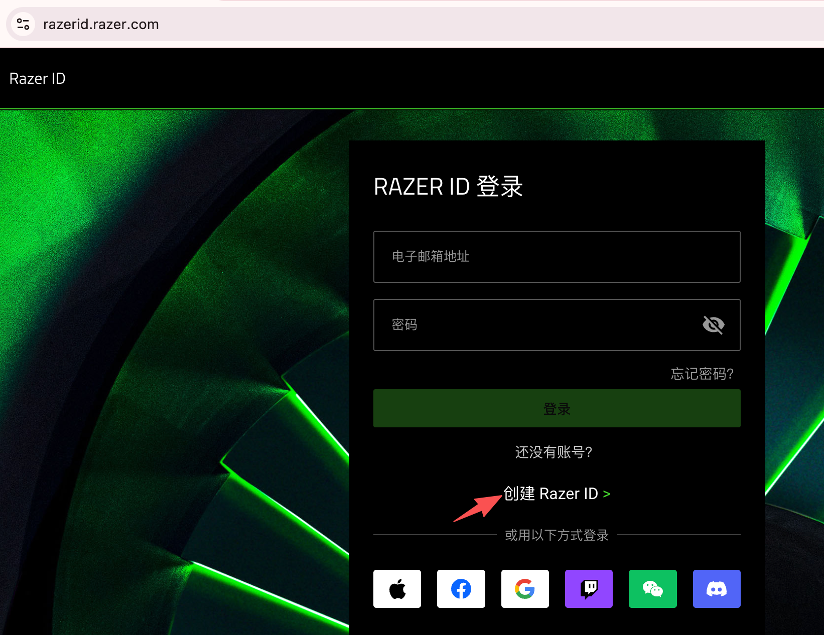This screenshot has width=824, height=635.
Task: Sign in with Google icon
Action: pos(525,589)
